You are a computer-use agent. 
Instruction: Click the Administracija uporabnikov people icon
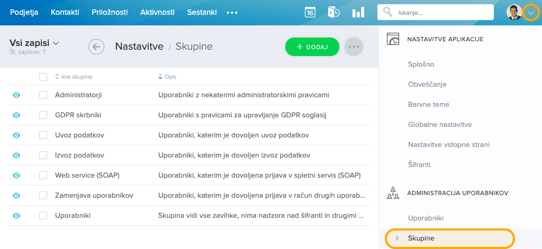pyautogui.click(x=393, y=193)
